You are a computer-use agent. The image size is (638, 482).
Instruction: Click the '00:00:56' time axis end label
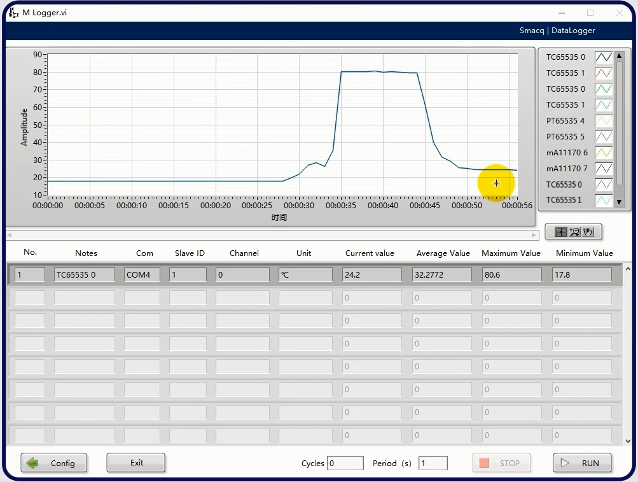(x=517, y=206)
